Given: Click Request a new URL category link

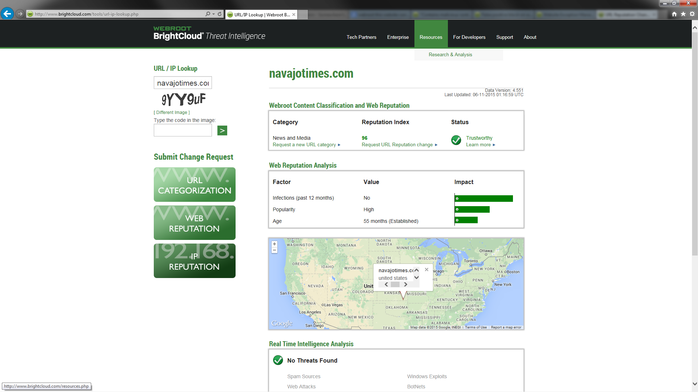Looking at the screenshot, I should pos(306,144).
